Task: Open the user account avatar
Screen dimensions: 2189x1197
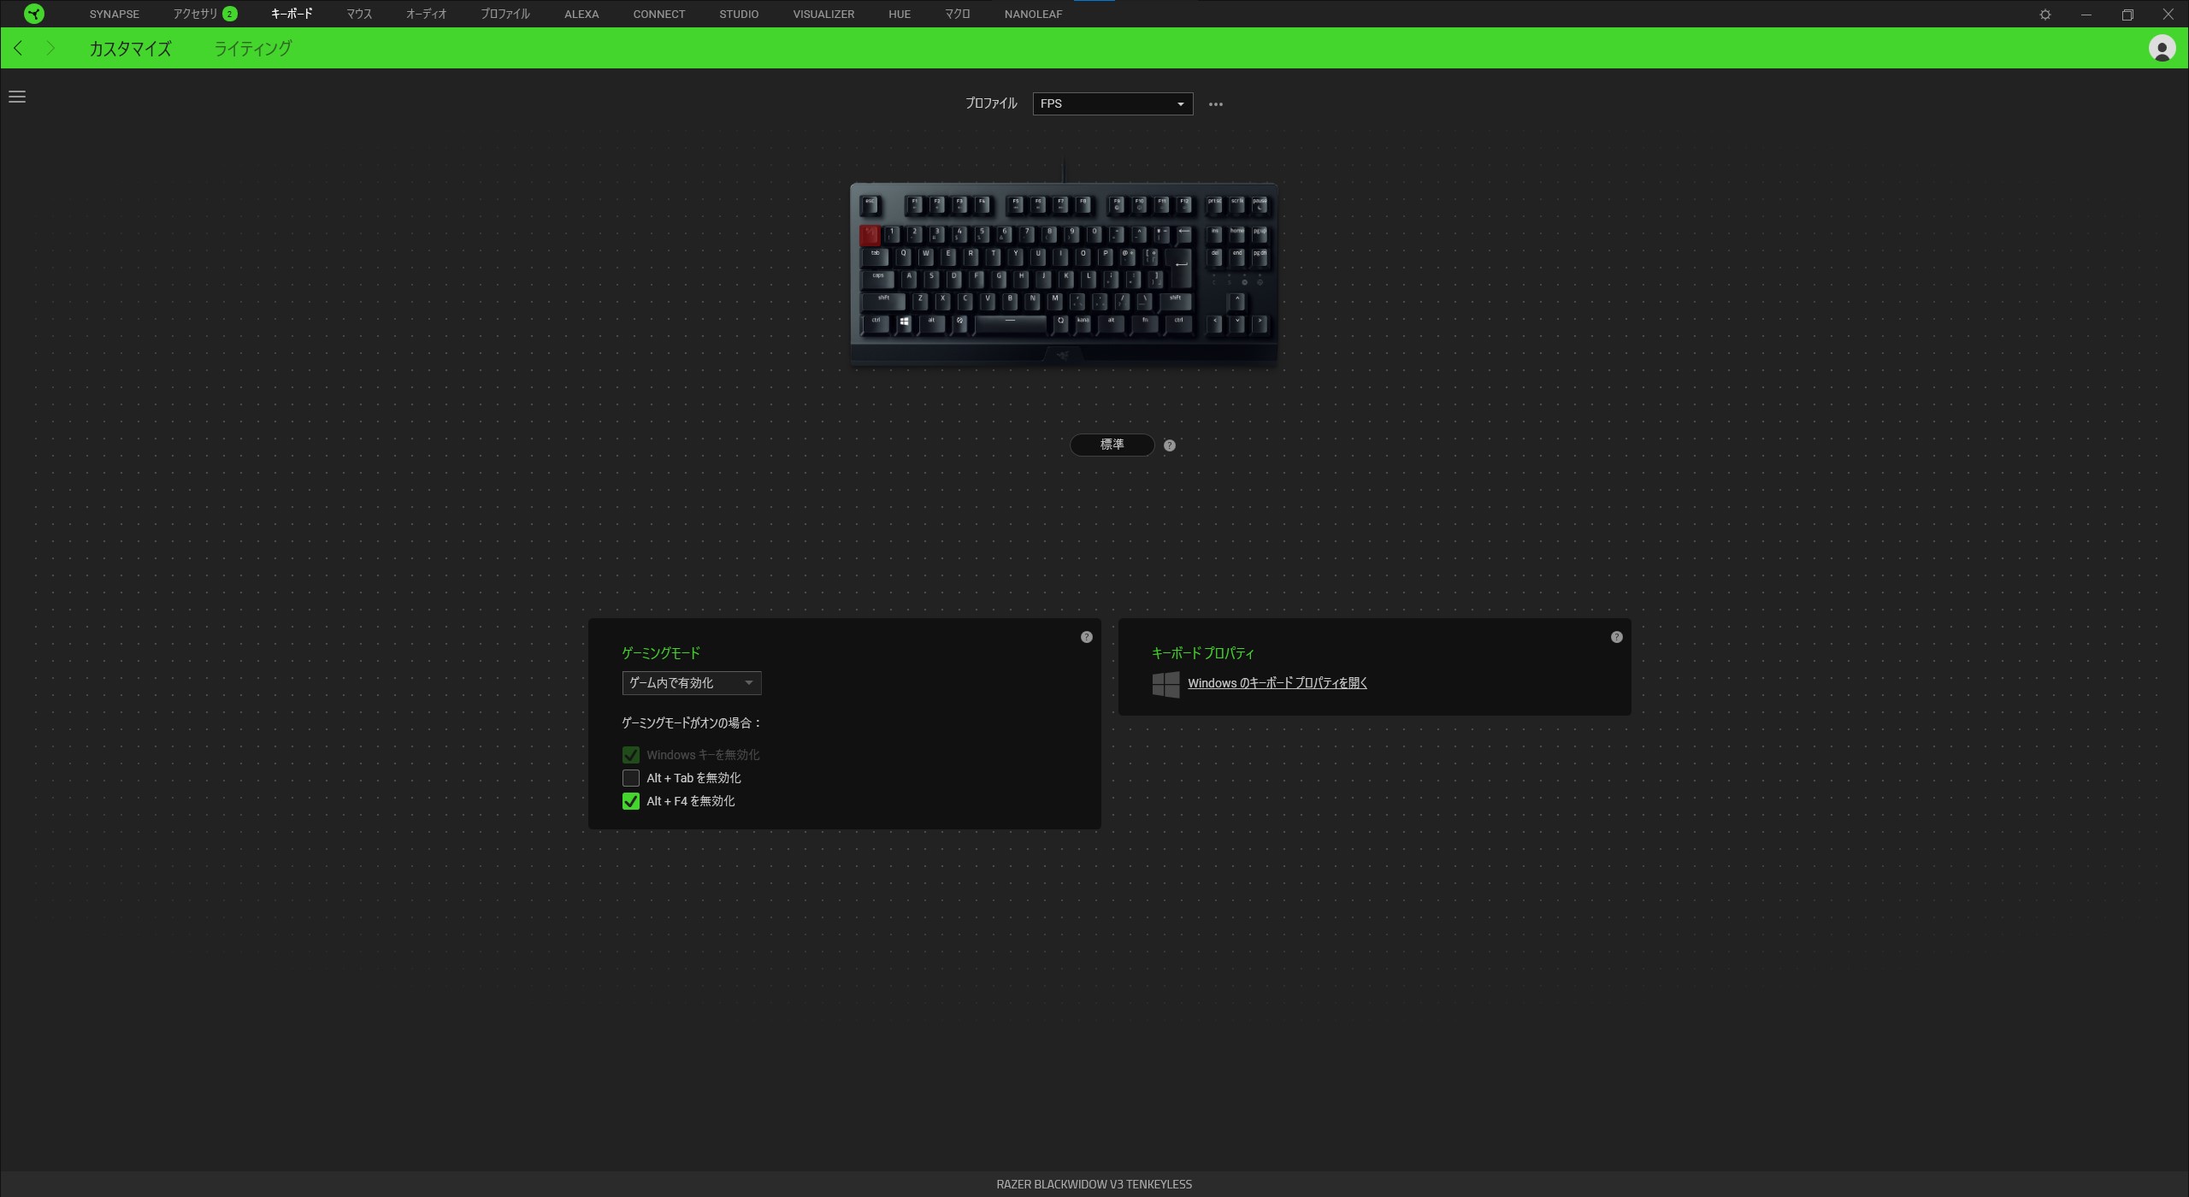Action: (2162, 48)
